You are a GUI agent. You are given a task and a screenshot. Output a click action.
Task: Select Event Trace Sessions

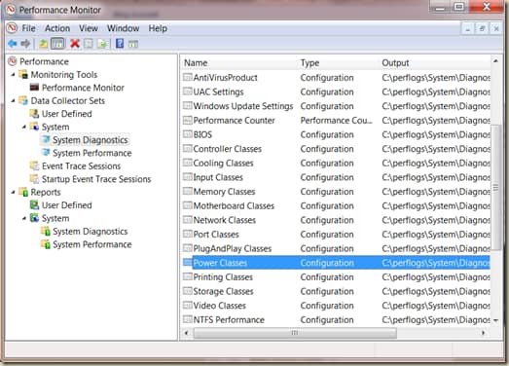(81, 165)
